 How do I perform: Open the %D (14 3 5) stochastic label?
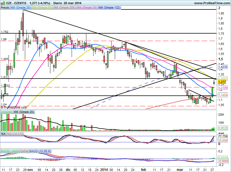point(15,134)
